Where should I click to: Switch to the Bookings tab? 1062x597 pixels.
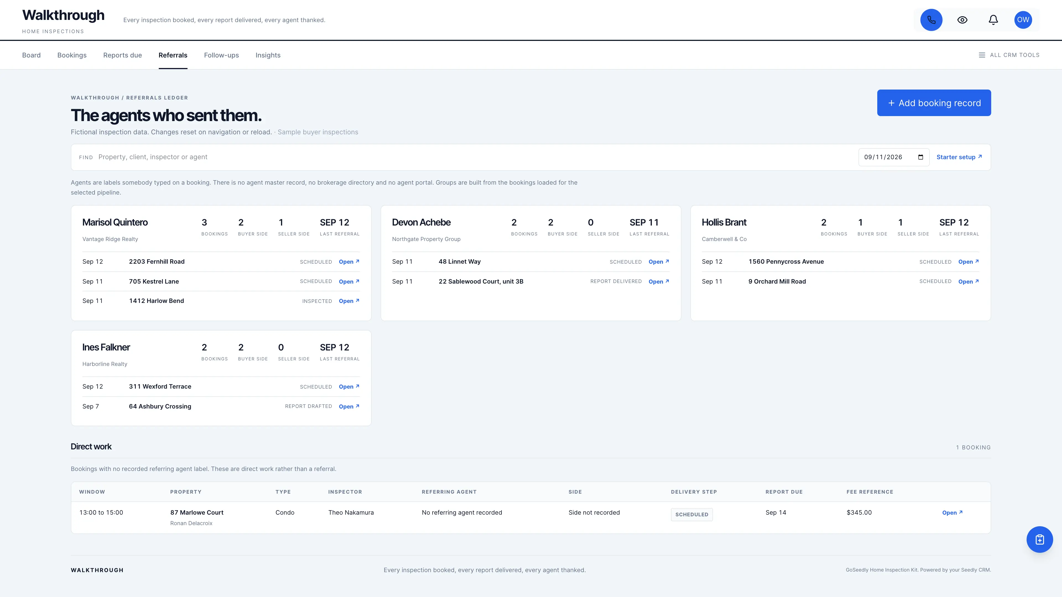[72, 55]
